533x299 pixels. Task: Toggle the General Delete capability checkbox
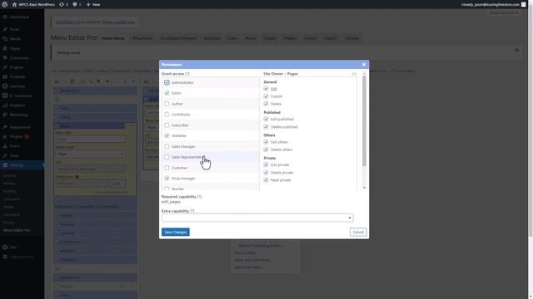(x=266, y=104)
